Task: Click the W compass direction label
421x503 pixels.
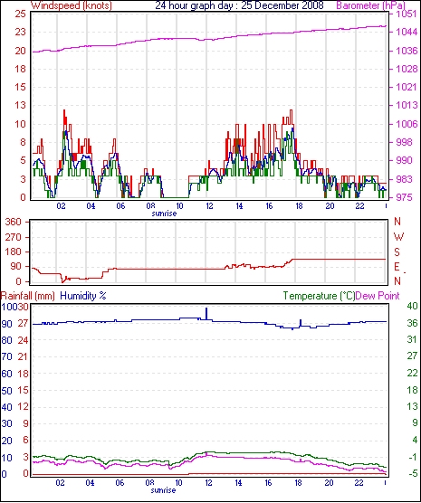Action: tap(398, 237)
